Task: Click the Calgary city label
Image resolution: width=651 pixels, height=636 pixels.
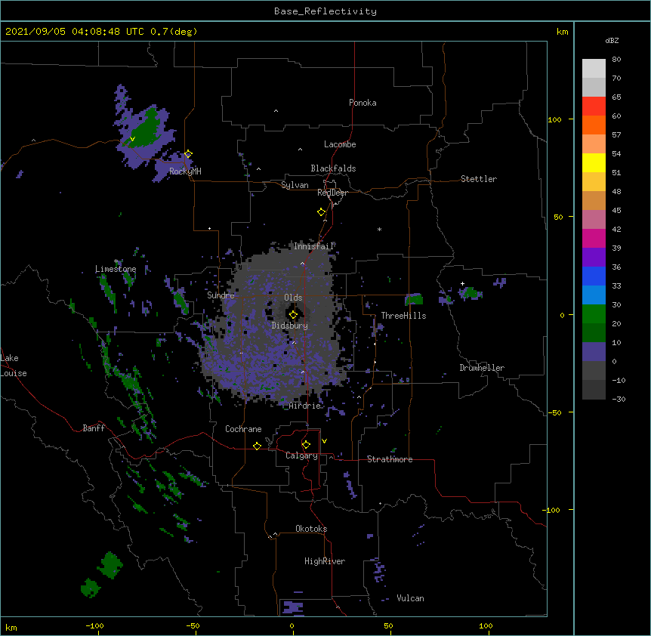Action: click(x=302, y=455)
